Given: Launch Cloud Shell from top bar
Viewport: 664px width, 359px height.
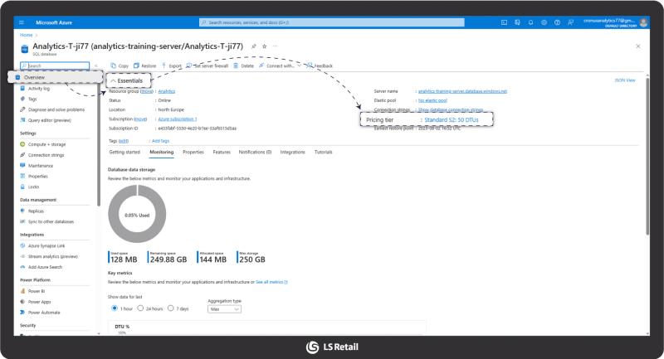Looking at the screenshot, I should pyautogui.click(x=504, y=22).
